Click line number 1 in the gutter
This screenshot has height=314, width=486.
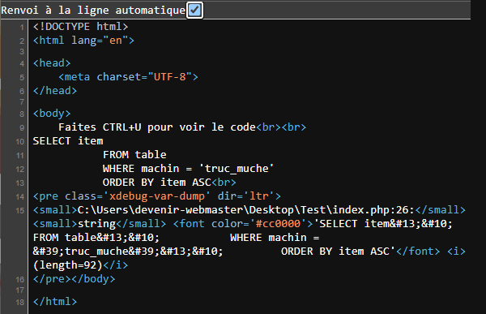[x=22, y=28]
